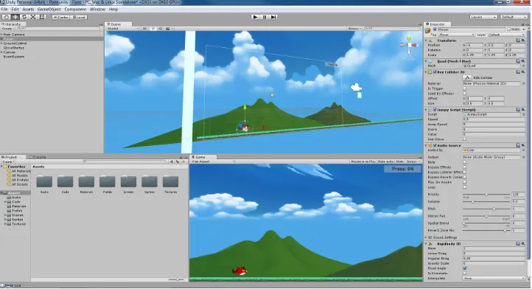Toggle scene audio speaker icon
Viewport: 532px width, 289px height.
coord(160,29)
